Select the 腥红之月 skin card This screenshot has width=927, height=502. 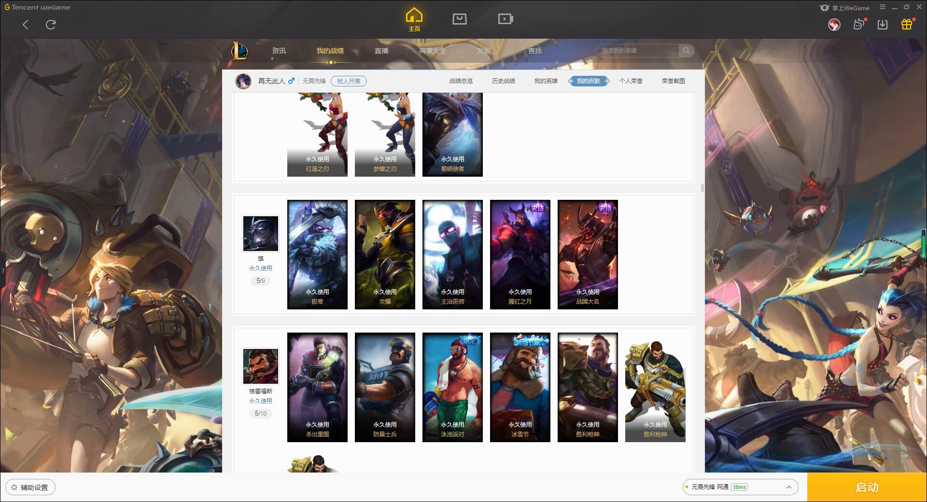(520, 254)
